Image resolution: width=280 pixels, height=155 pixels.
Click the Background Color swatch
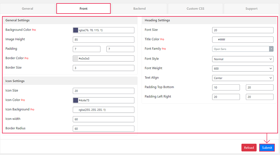(76, 30)
